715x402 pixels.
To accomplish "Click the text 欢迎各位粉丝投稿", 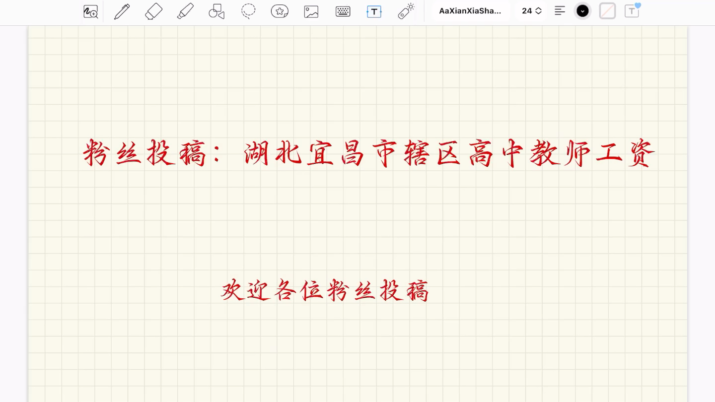I will (x=325, y=290).
